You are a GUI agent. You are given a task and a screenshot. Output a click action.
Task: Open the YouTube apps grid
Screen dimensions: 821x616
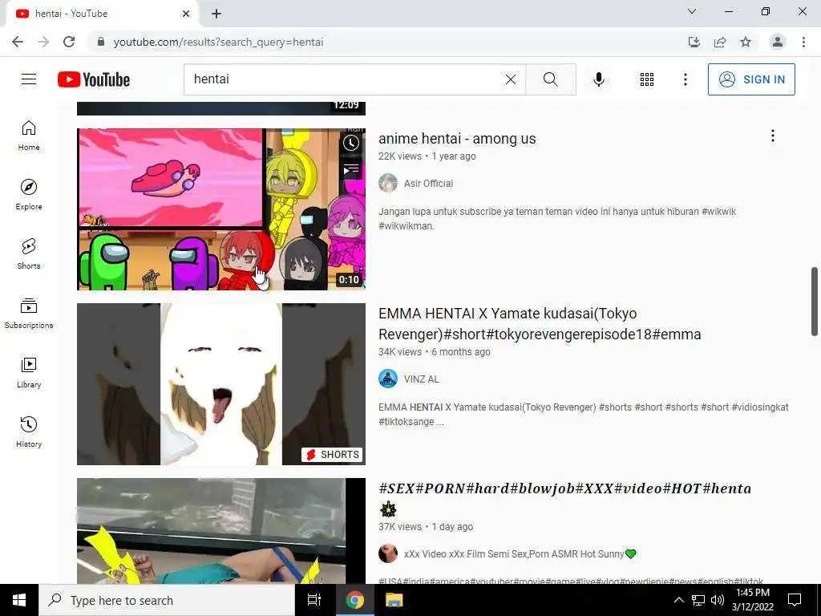pyautogui.click(x=647, y=79)
